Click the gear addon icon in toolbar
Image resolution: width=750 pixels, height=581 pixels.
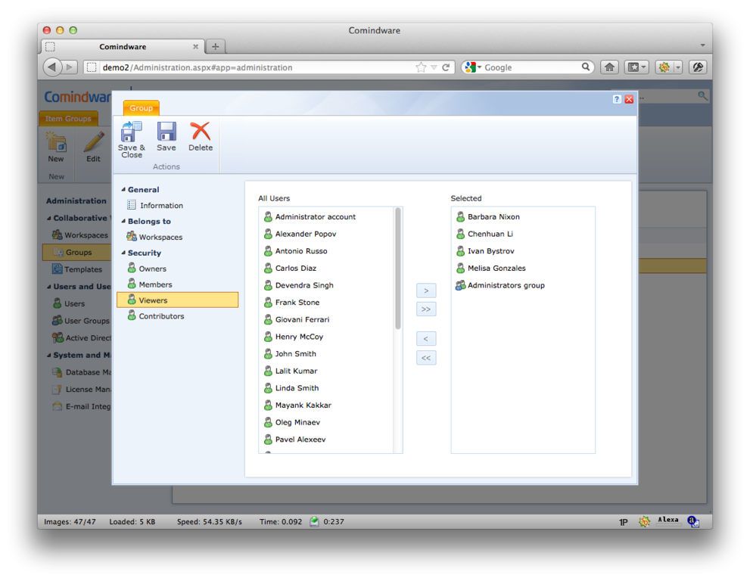(664, 67)
